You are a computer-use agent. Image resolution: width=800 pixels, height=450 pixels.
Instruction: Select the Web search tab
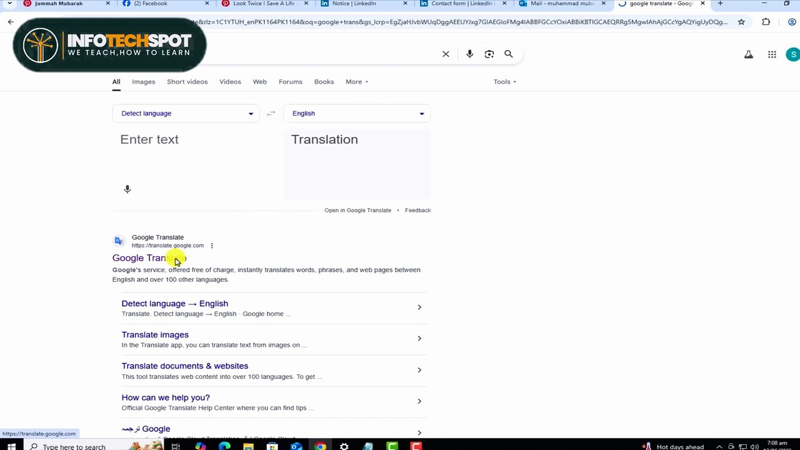pos(259,82)
